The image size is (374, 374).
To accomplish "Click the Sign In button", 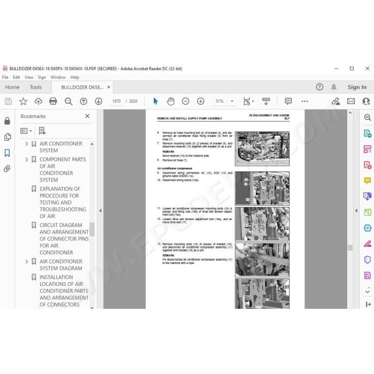I will [357, 87].
